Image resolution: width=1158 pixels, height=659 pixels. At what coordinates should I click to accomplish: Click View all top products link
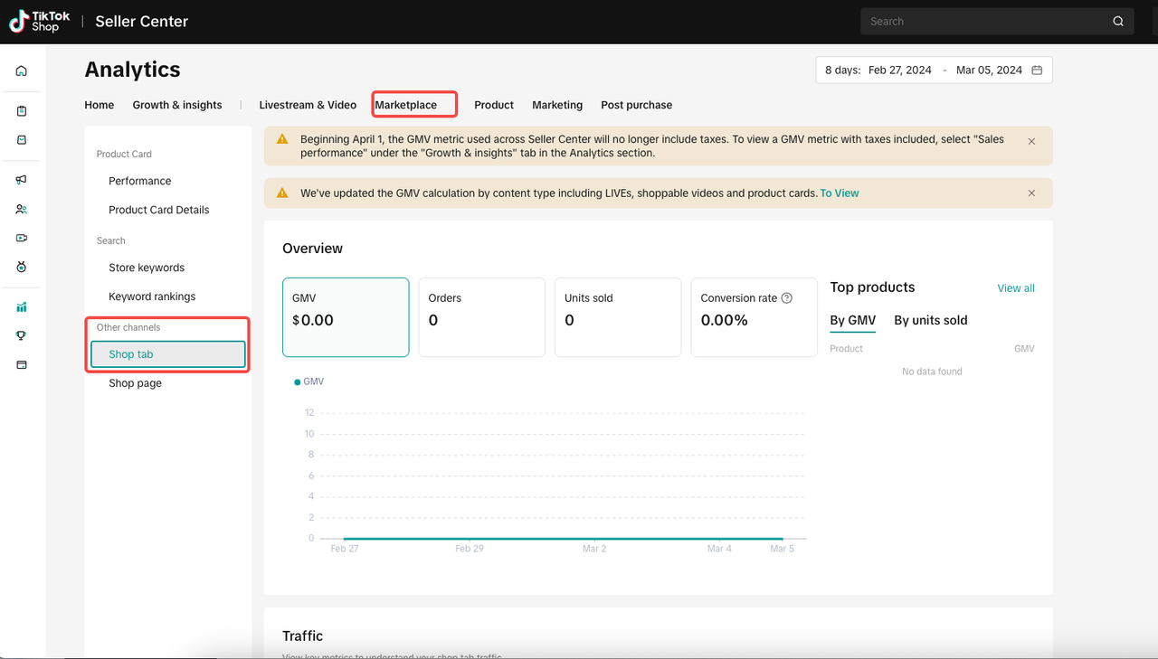[1015, 288]
